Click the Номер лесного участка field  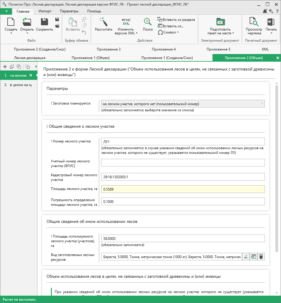pos(183,142)
